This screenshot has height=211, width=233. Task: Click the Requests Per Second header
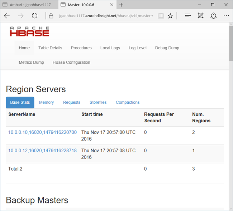pyautogui.click(x=159, y=117)
